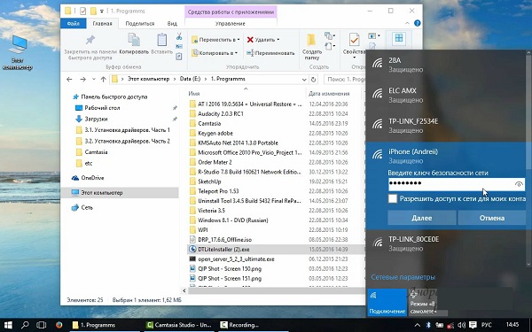Click the Bluetooth tray icon

[428, 325]
